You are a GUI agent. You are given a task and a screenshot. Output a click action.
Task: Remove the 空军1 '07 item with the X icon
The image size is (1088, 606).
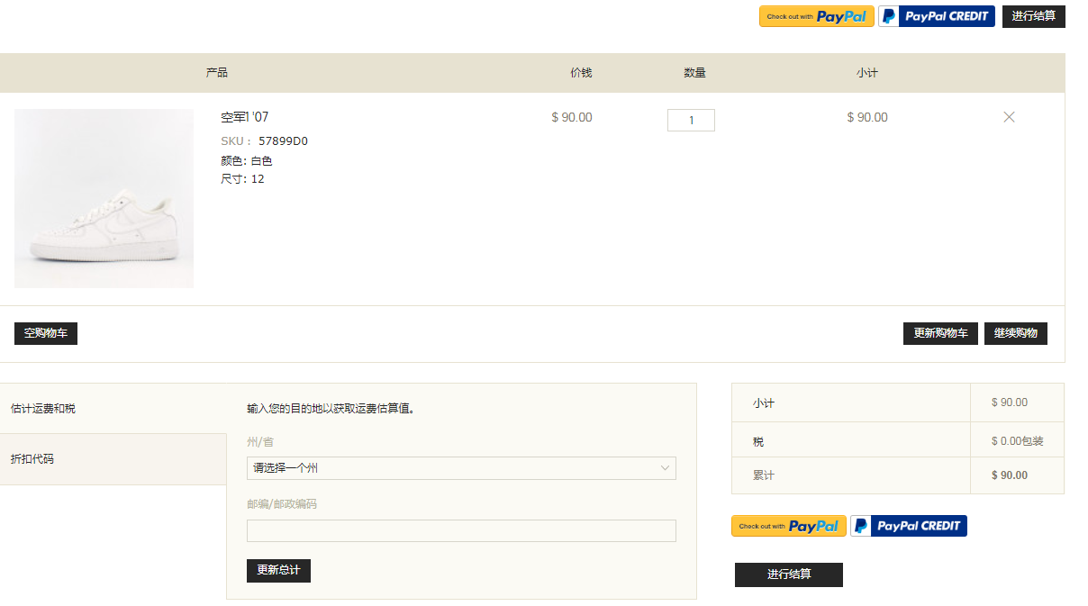[x=1009, y=117]
